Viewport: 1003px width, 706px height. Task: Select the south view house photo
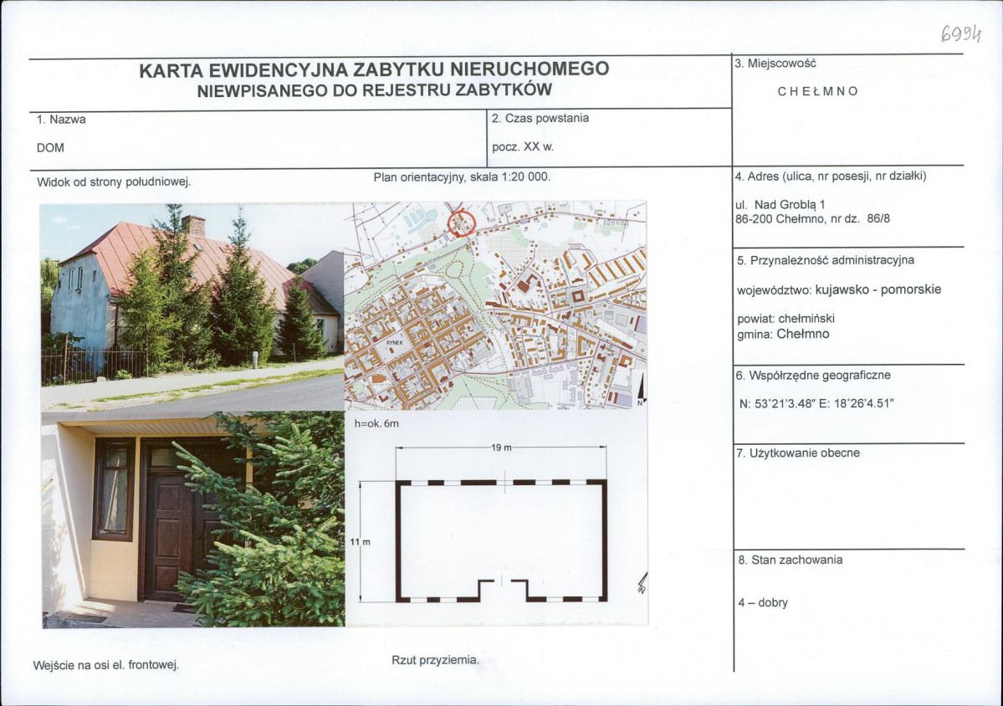point(192,307)
